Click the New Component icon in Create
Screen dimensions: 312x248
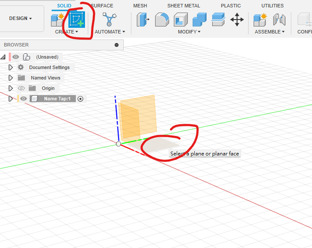tap(57, 20)
